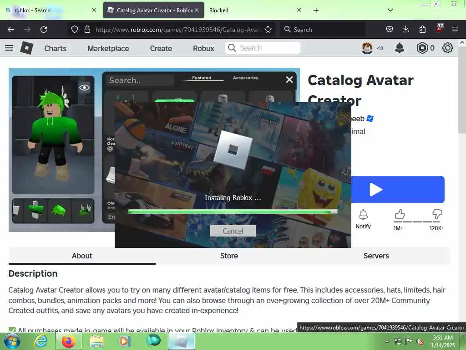Open Windows Explorer folder in taskbar
466x350 pixels.
click(x=97, y=341)
